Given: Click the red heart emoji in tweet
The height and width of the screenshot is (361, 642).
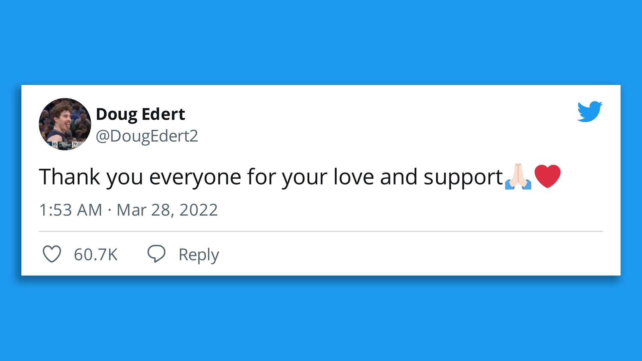Looking at the screenshot, I should pyautogui.click(x=547, y=176).
